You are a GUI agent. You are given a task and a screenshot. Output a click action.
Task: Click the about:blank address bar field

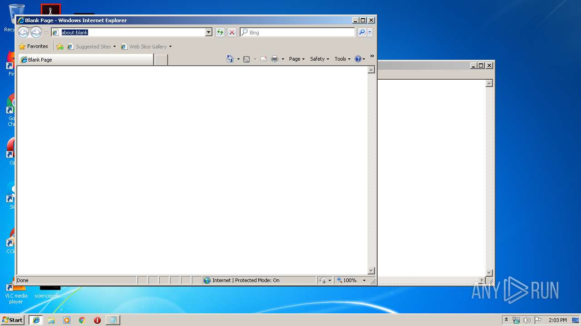[128, 32]
